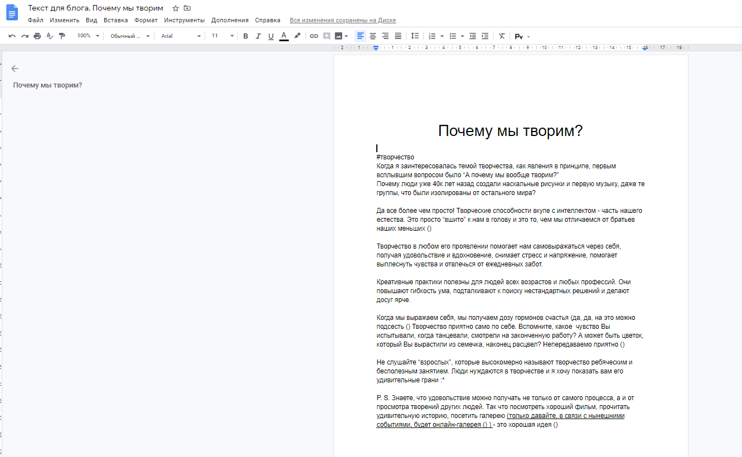Click "Все изменения сохранены на Диске" link
742x457 pixels.
point(343,20)
